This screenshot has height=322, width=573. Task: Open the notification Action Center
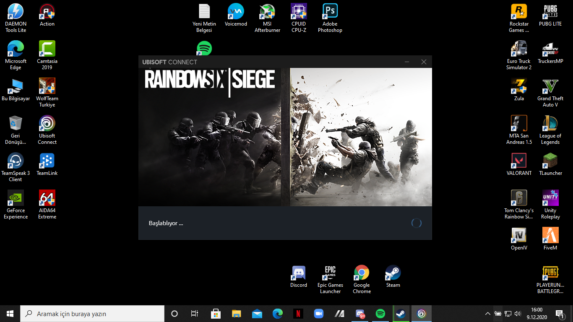pyautogui.click(x=560, y=314)
